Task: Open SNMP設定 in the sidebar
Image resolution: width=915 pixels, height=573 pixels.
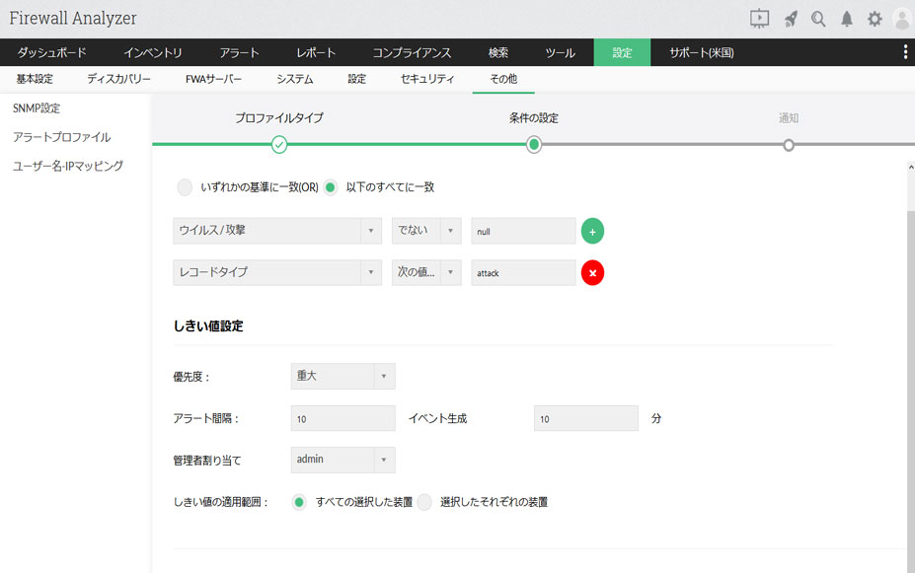Action: point(37,107)
